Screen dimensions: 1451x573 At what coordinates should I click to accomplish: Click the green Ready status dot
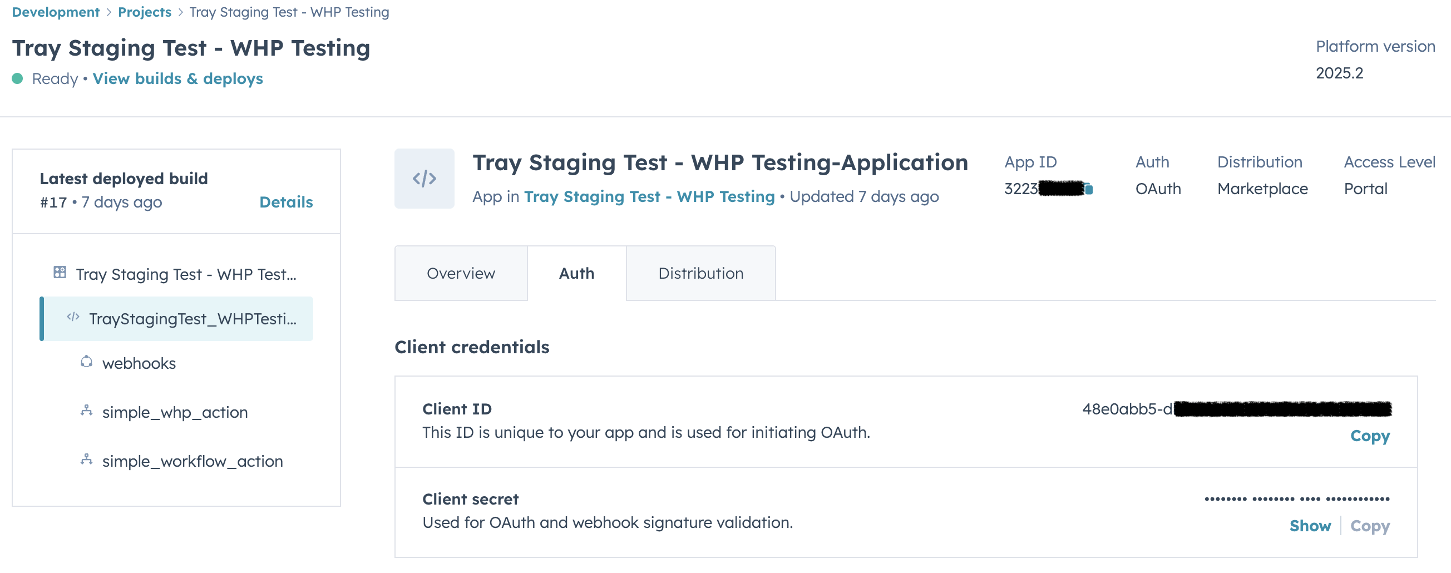(17, 78)
